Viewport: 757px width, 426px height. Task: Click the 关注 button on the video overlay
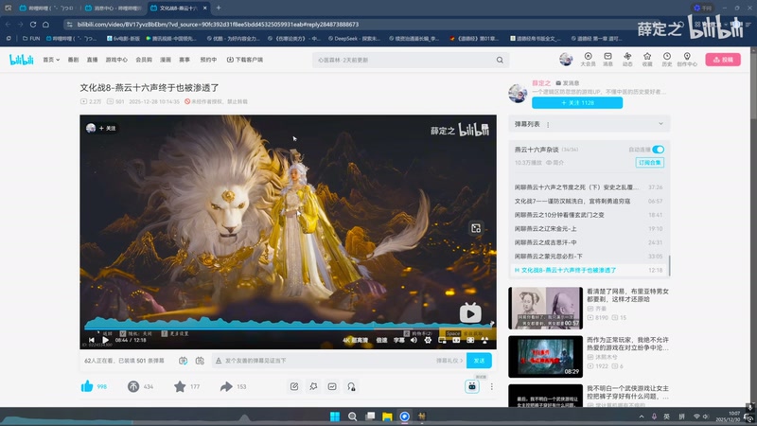coord(107,128)
